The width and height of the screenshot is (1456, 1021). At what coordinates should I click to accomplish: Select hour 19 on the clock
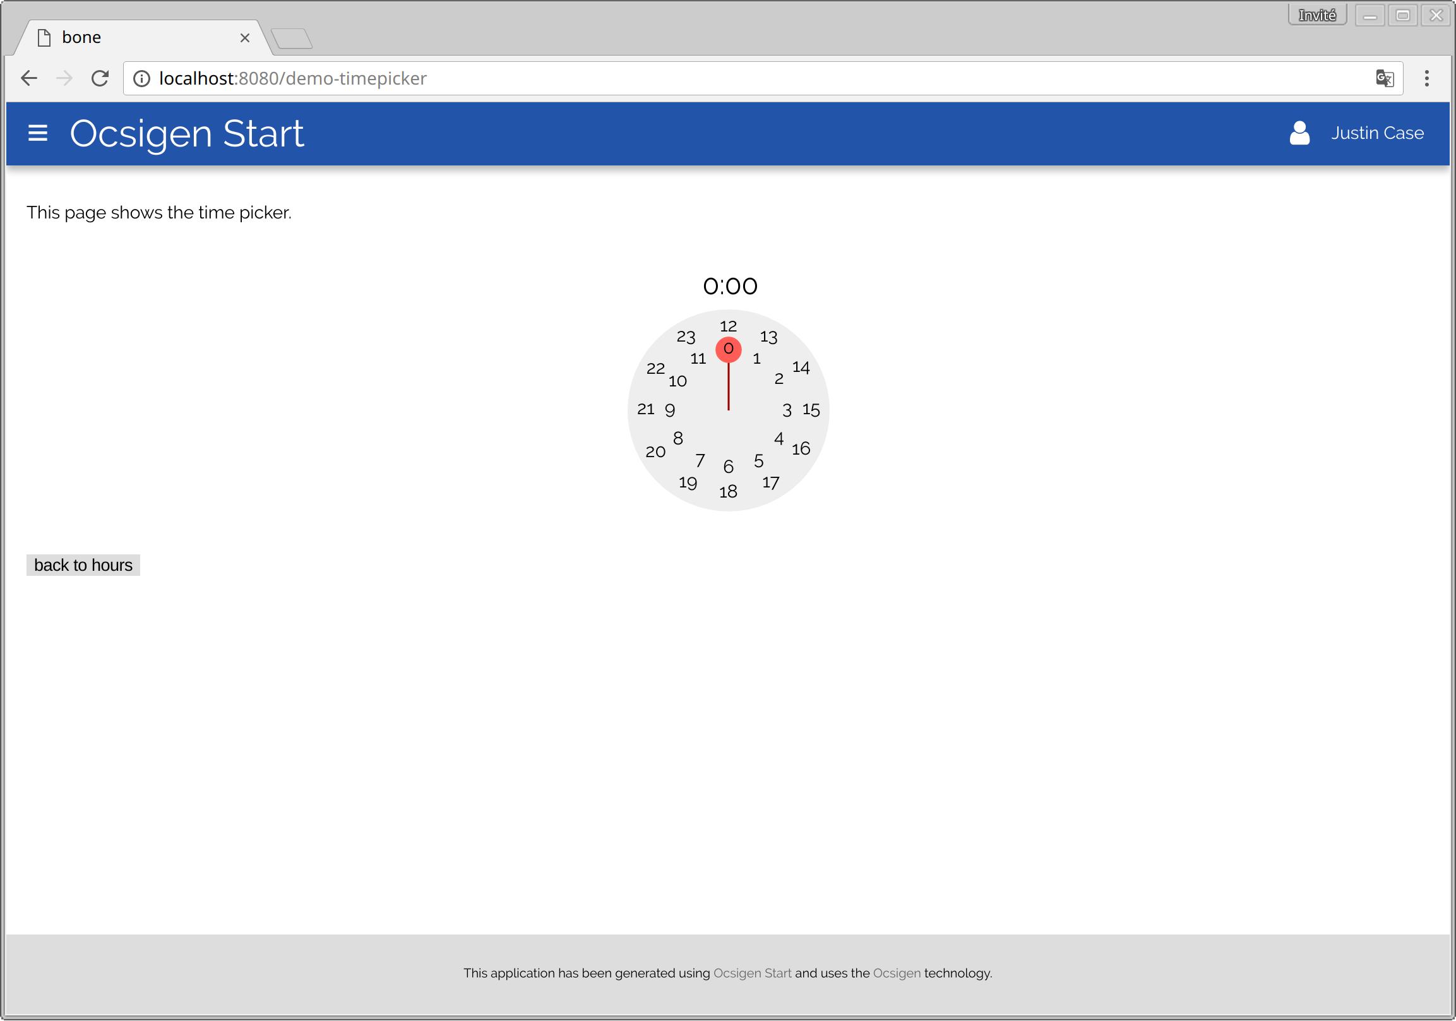click(688, 482)
